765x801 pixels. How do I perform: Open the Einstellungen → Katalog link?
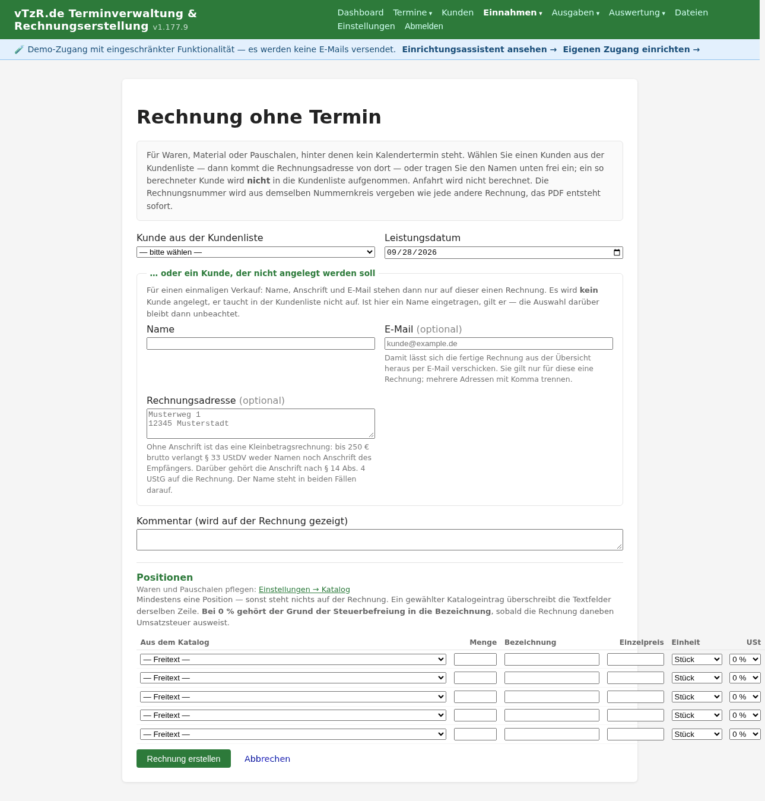pos(304,590)
